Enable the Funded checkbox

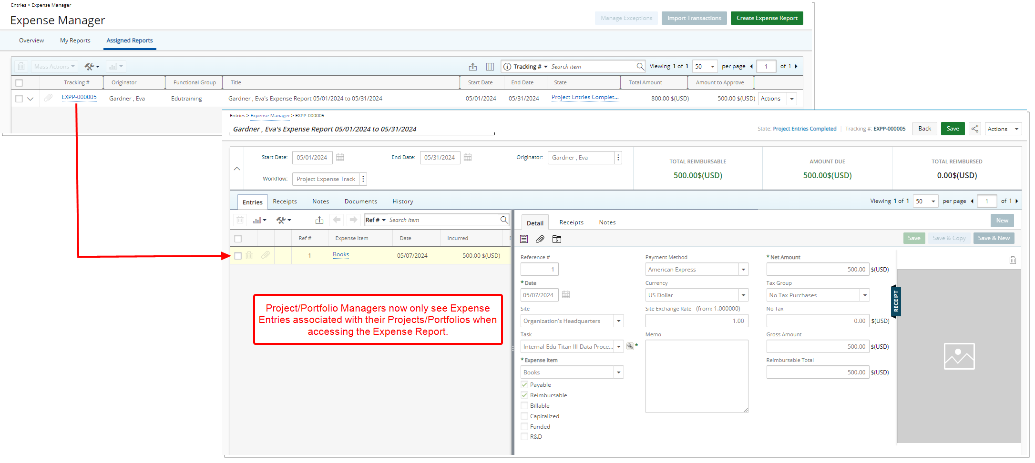click(x=524, y=426)
